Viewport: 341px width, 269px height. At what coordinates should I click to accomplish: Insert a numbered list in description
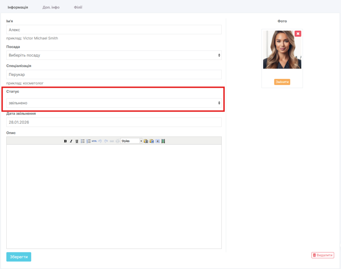[89, 141]
